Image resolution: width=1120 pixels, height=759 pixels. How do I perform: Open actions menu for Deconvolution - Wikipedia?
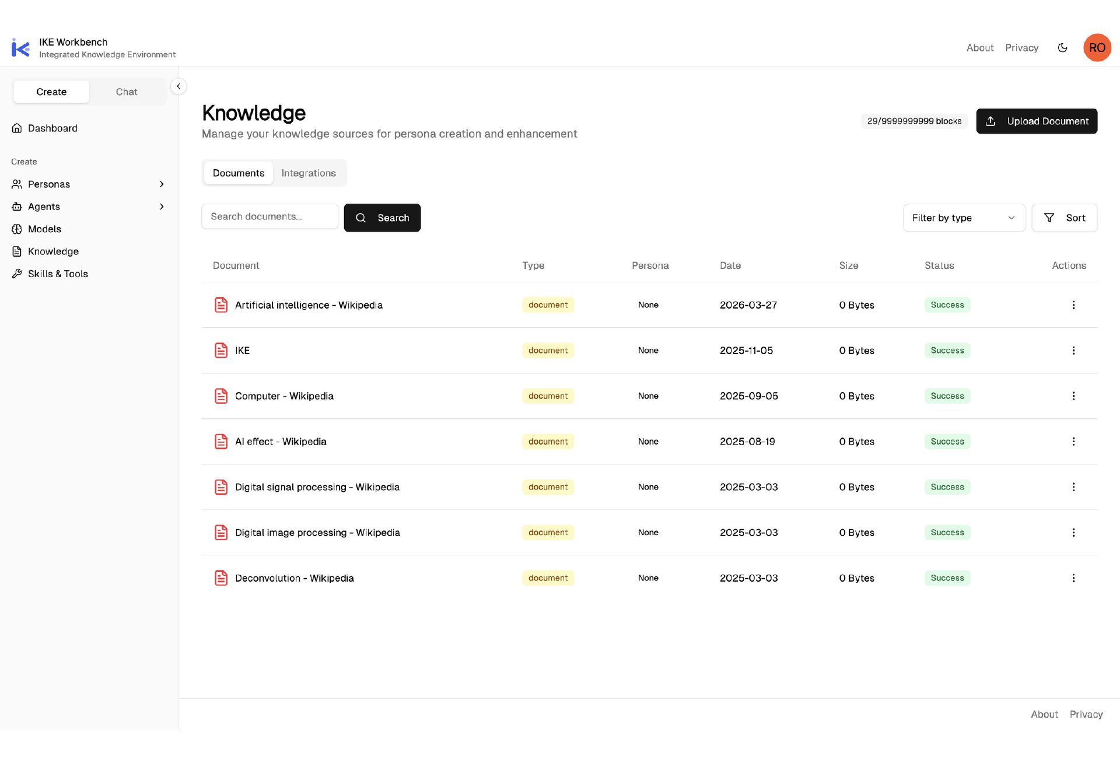[1073, 578]
